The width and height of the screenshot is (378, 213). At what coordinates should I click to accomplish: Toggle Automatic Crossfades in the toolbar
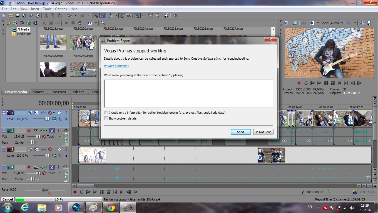pos(103,16)
